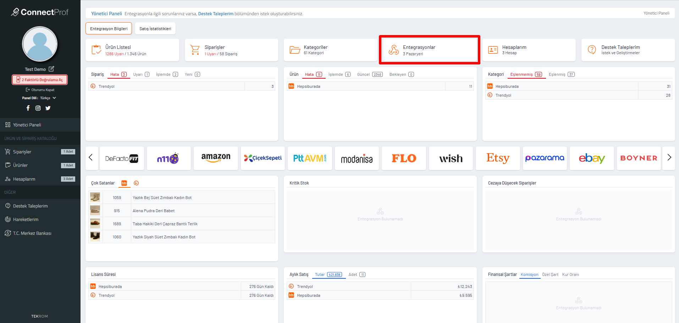Viewport: 679px width, 323px height.
Task: Click the user avatar picture
Action: (40, 44)
